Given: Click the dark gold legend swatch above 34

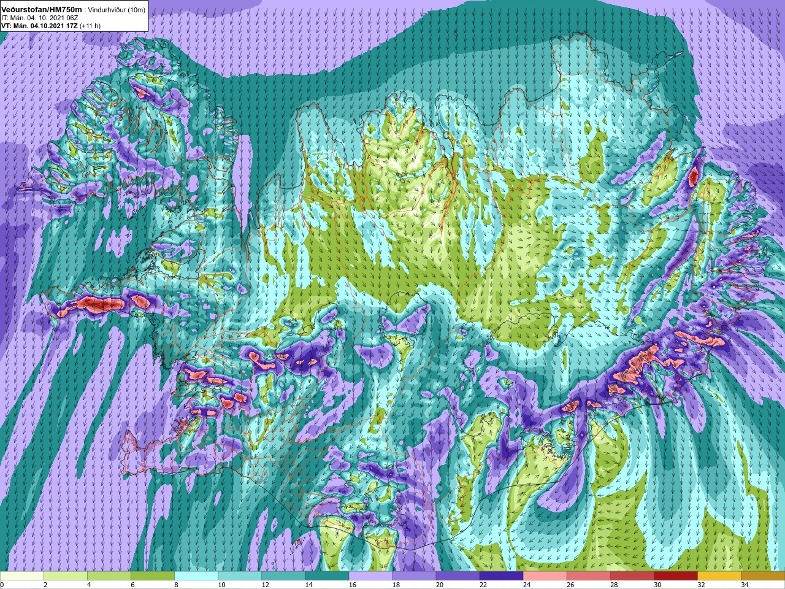Looking at the screenshot, I should [762, 576].
